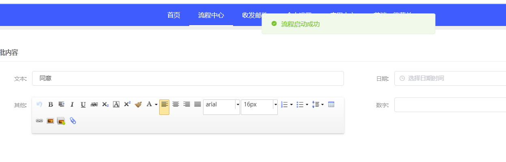Toggle bold formatting in the editor
506x162 pixels.
coord(50,104)
